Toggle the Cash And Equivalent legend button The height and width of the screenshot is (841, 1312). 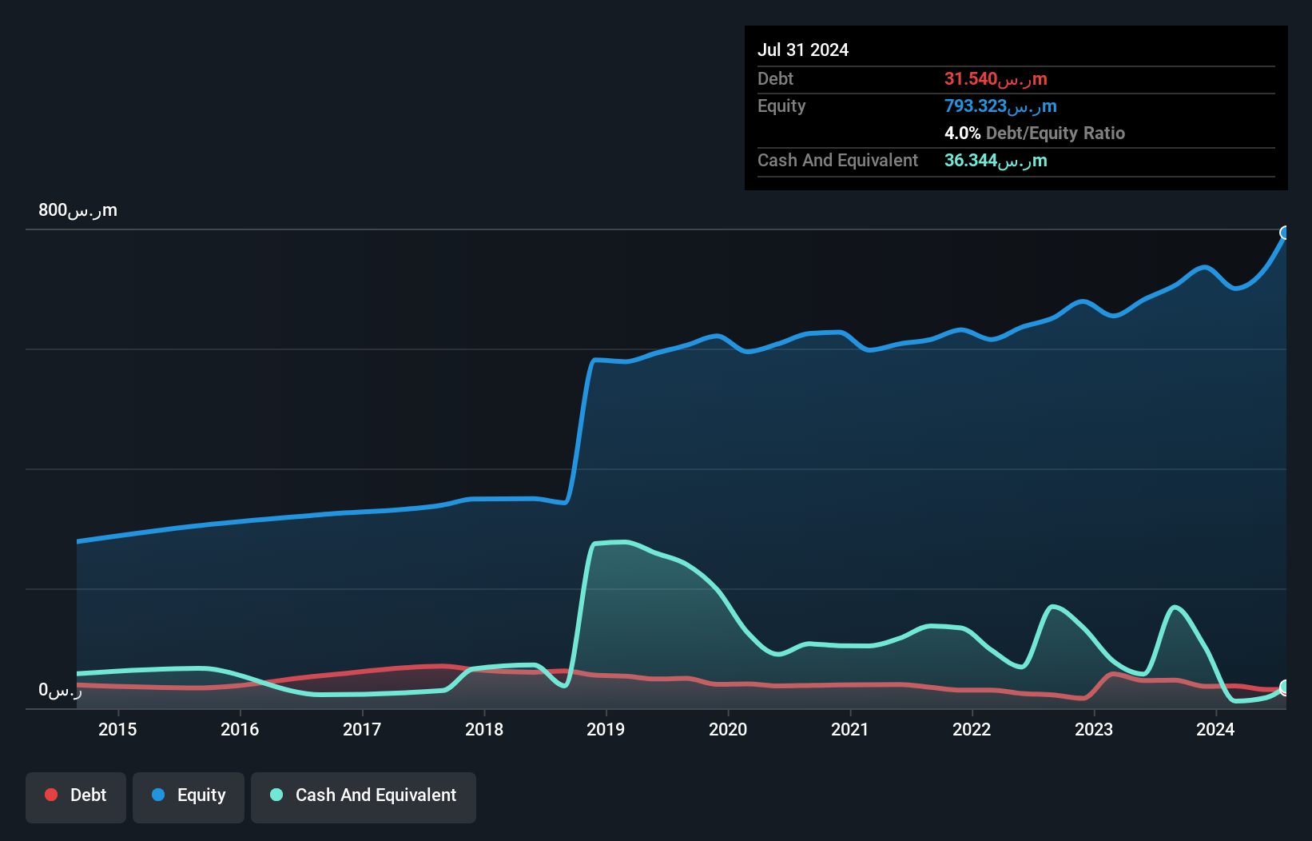(364, 797)
